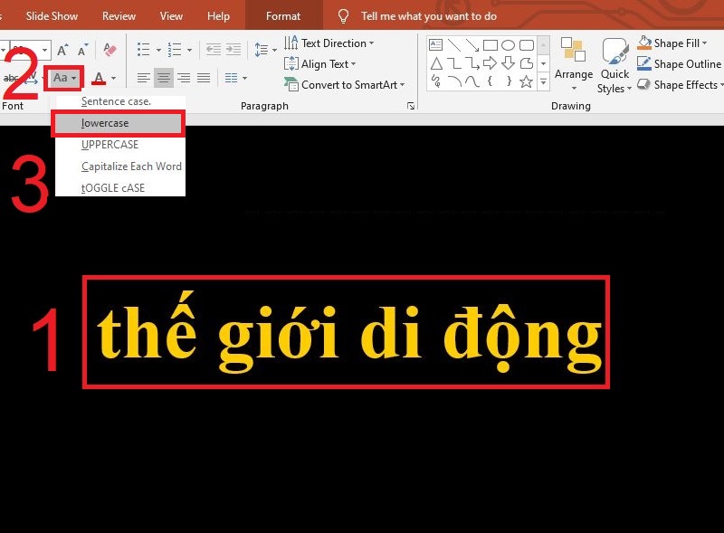The image size is (724, 533).
Task: Switch to the Review ribbon tab
Action: [x=119, y=15]
